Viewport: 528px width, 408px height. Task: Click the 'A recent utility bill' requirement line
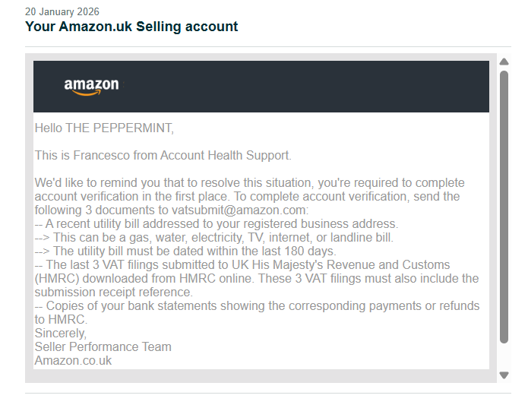[x=217, y=223]
